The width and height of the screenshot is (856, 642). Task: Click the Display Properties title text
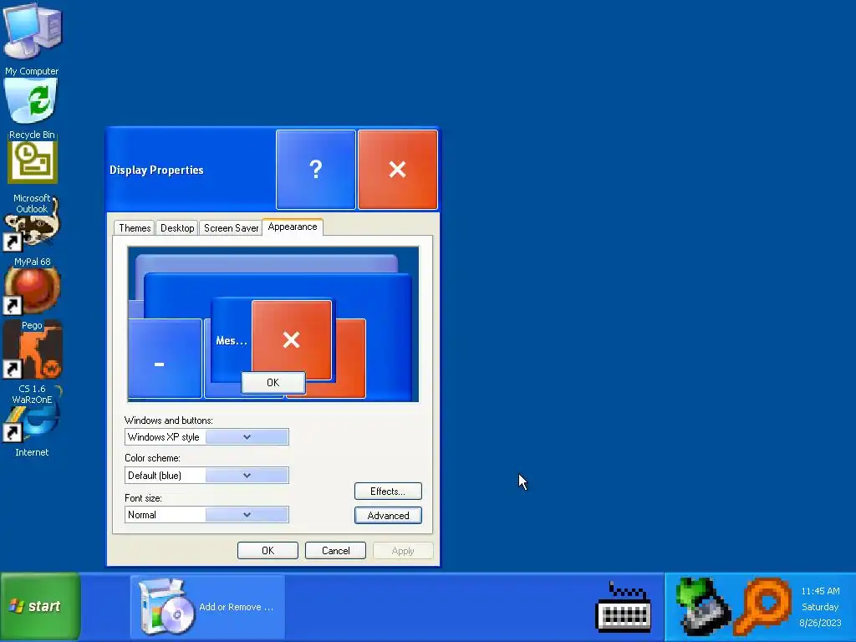[156, 170]
